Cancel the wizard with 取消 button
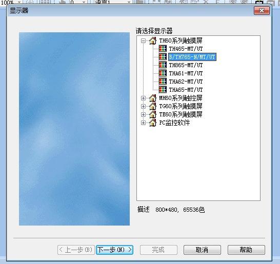The width and height of the screenshot is (280, 264). click(x=202, y=250)
